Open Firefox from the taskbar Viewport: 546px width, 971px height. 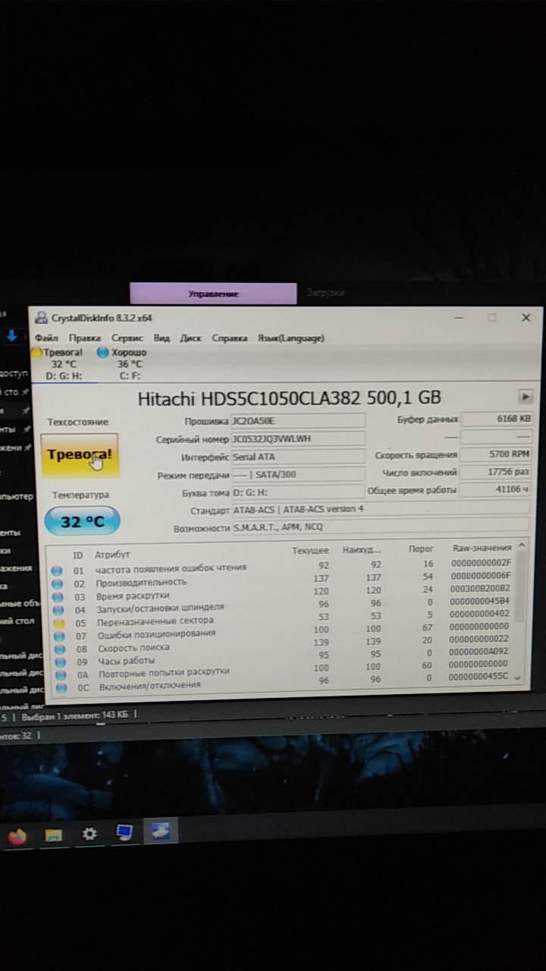pyautogui.click(x=17, y=836)
